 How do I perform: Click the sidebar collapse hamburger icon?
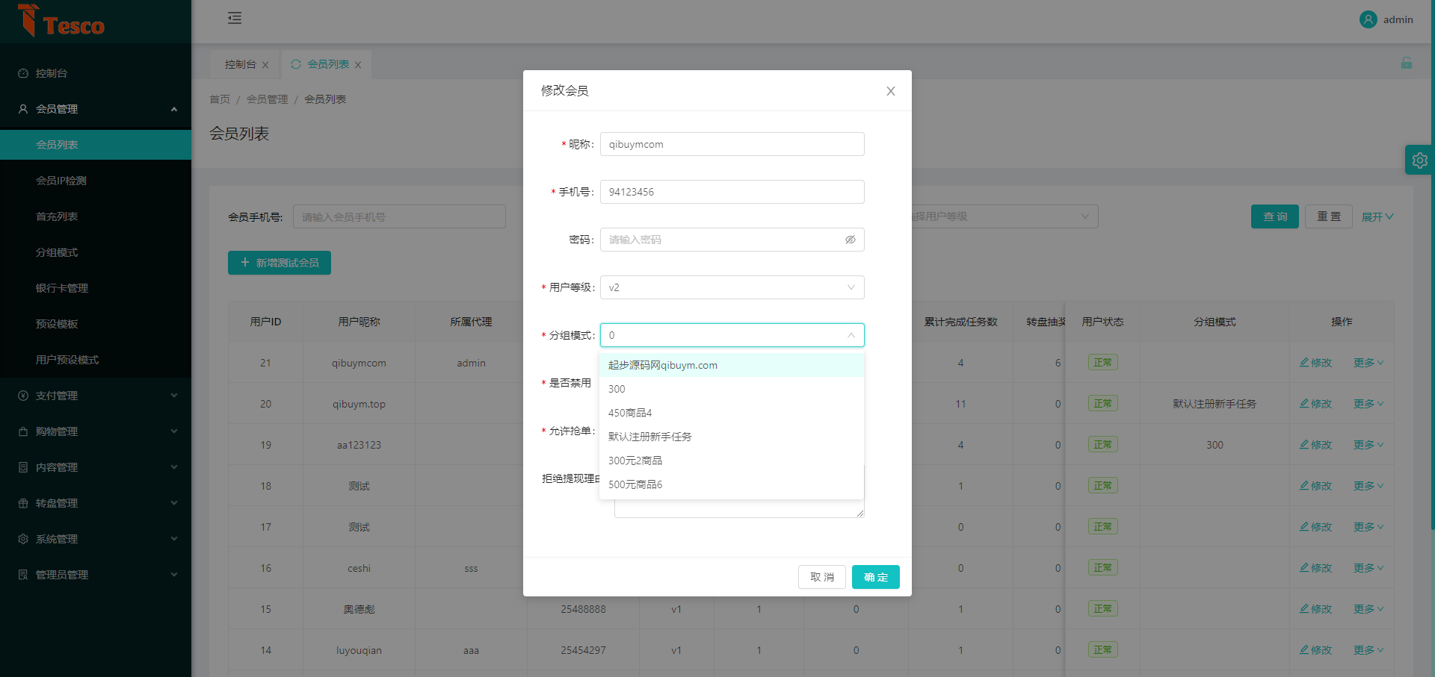tap(235, 18)
